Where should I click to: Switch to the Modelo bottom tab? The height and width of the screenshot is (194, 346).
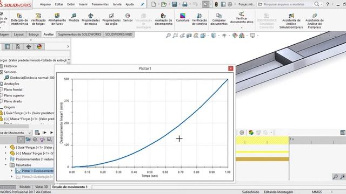pos(25,187)
